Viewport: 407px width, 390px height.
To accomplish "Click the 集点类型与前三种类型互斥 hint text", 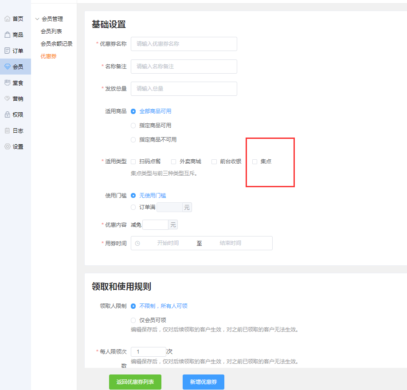I will [x=164, y=173].
